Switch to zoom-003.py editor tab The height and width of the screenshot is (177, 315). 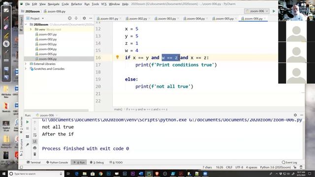pos(167,19)
